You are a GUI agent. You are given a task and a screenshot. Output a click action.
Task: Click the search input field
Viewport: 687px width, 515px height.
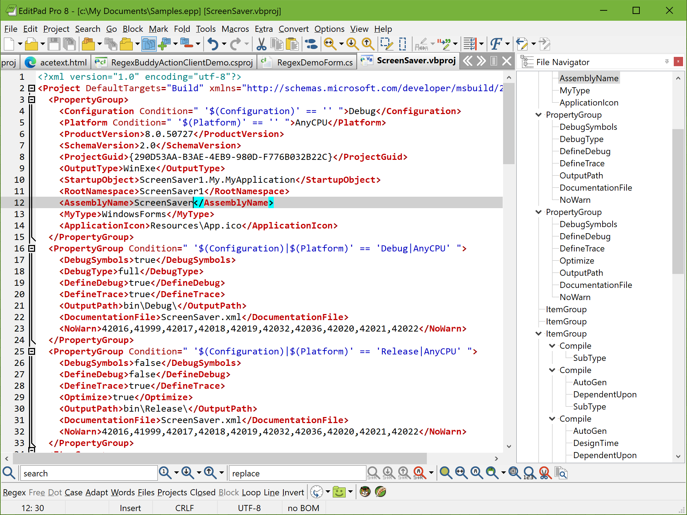tap(88, 473)
